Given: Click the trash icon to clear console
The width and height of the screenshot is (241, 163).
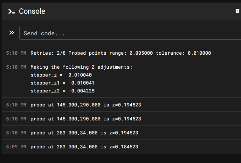Looking at the screenshot, I should (x=237, y=11).
